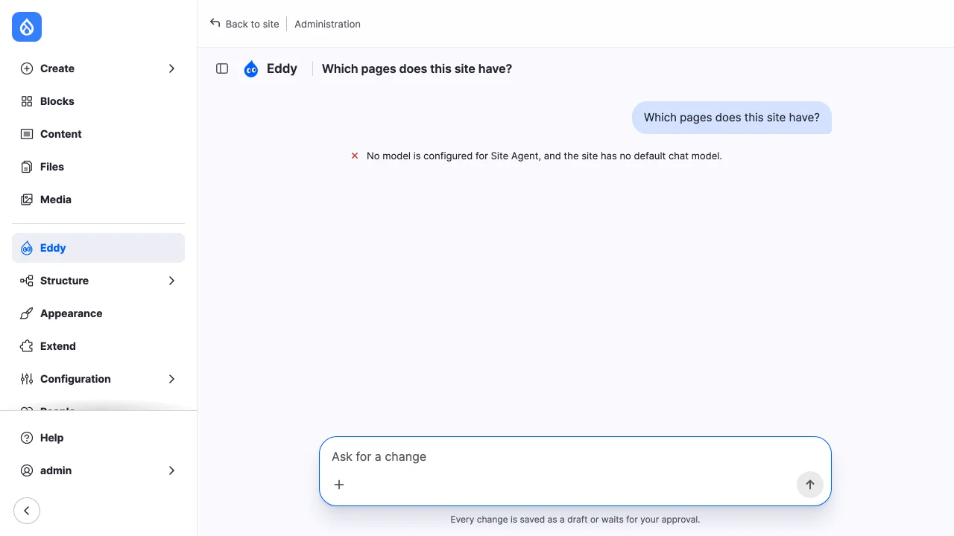
Task: Click the Files menu label
Action: [52, 167]
